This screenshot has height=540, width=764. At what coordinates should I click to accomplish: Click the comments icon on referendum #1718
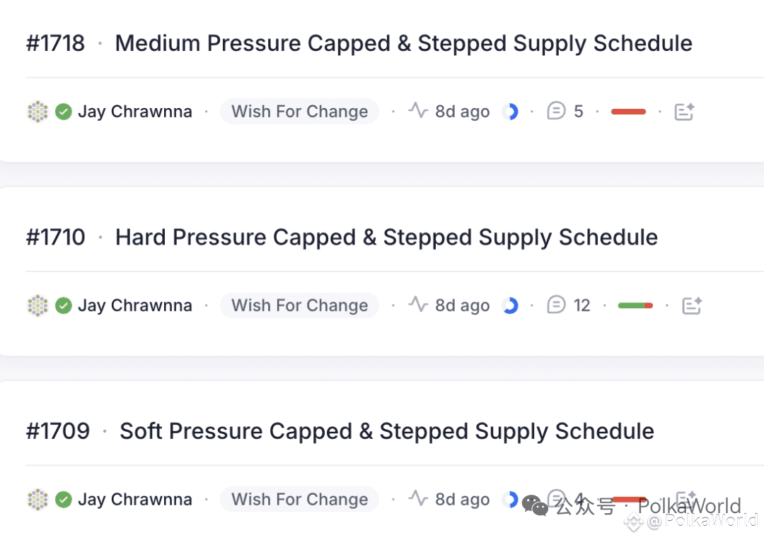coord(556,111)
